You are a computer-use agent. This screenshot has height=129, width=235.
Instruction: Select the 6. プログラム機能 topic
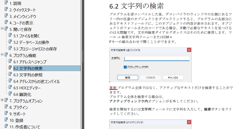tap(23, 55)
